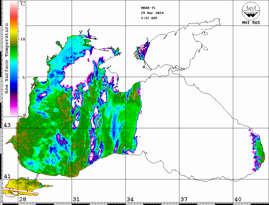269x205 pixels.
Task: Click the MHI RAS logo emblem
Action: [x=251, y=11]
